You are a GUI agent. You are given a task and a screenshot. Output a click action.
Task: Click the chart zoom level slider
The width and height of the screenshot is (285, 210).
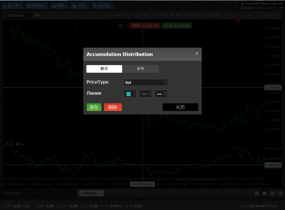(x=119, y=15)
